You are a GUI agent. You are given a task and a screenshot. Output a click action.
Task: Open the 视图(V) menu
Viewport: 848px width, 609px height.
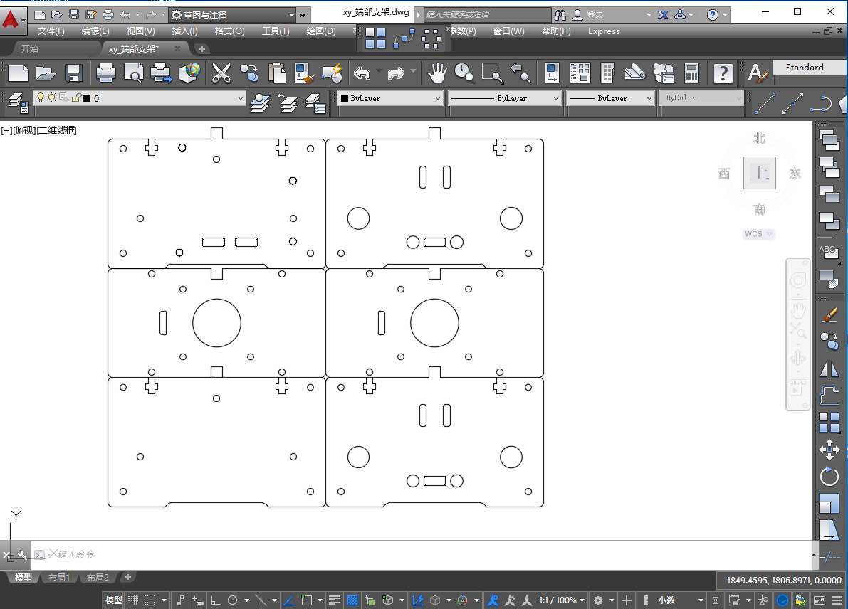tap(140, 31)
